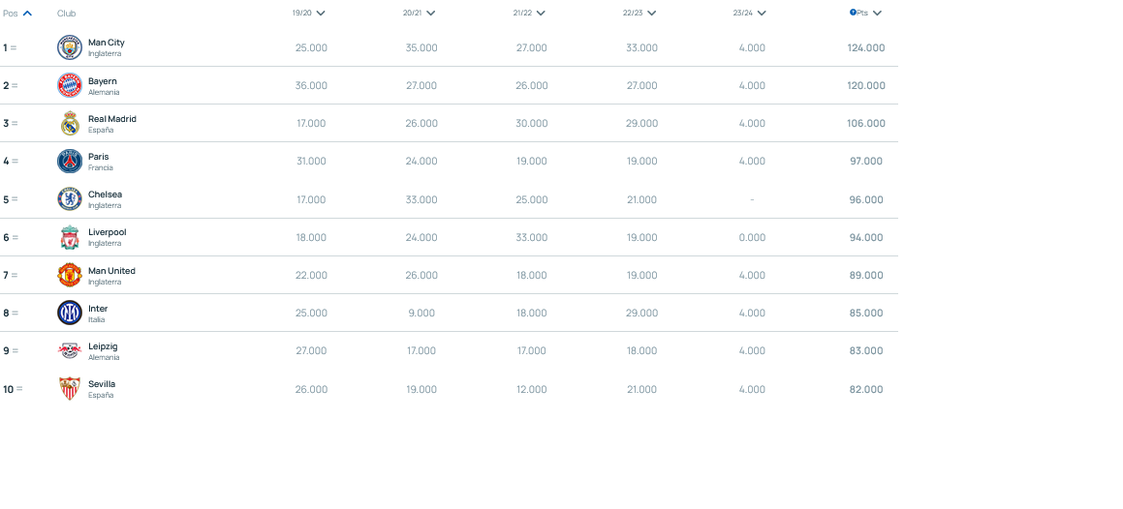1123x509 pixels.
Task: Click the Man City club crest
Action: click(69, 47)
